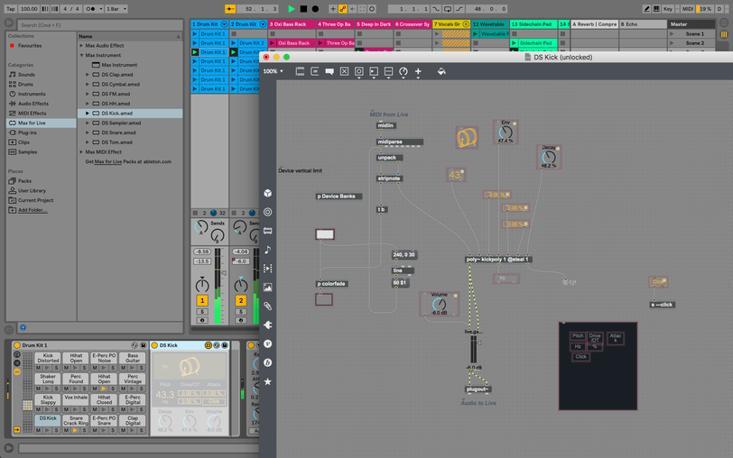Image resolution: width=733 pixels, height=458 pixels.
Task: Open Max console comment bubble icon
Action: [329, 71]
